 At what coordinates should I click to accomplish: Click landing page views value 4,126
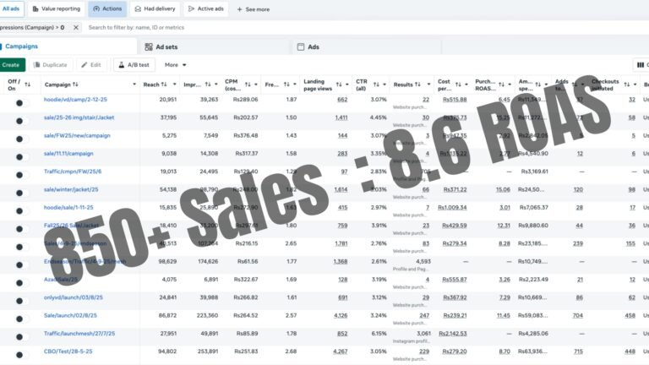(341, 315)
